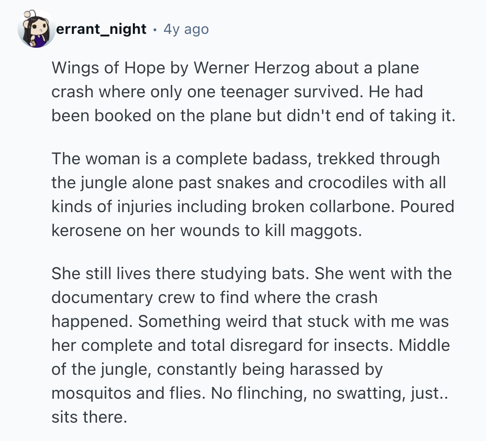Click the word "mosquitos" in the comment
This screenshot has width=486, height=441.
click(91, 393)
